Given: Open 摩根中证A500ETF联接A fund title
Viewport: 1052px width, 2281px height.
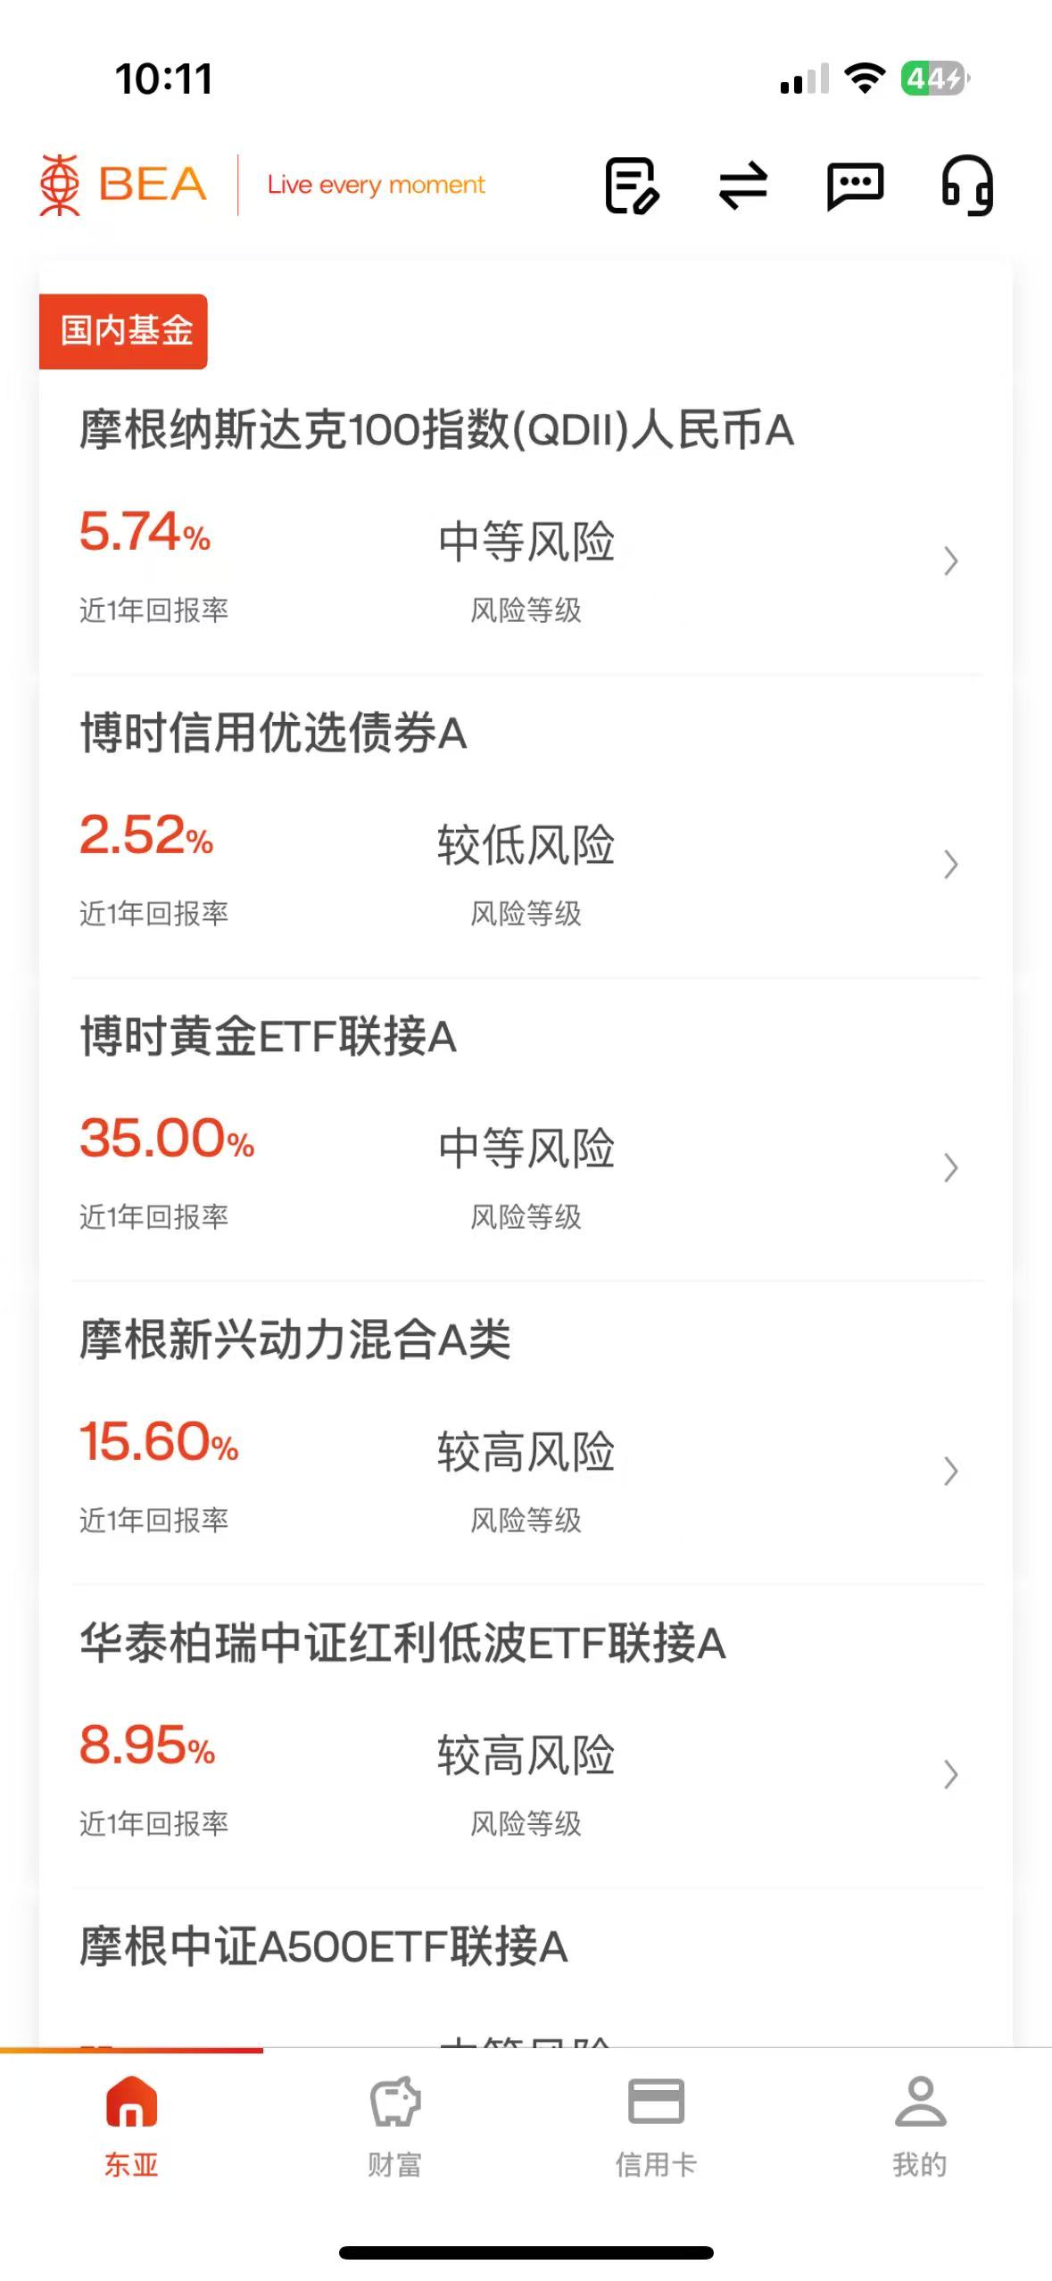Looking at the screenshot, I should click(324, 1946).
